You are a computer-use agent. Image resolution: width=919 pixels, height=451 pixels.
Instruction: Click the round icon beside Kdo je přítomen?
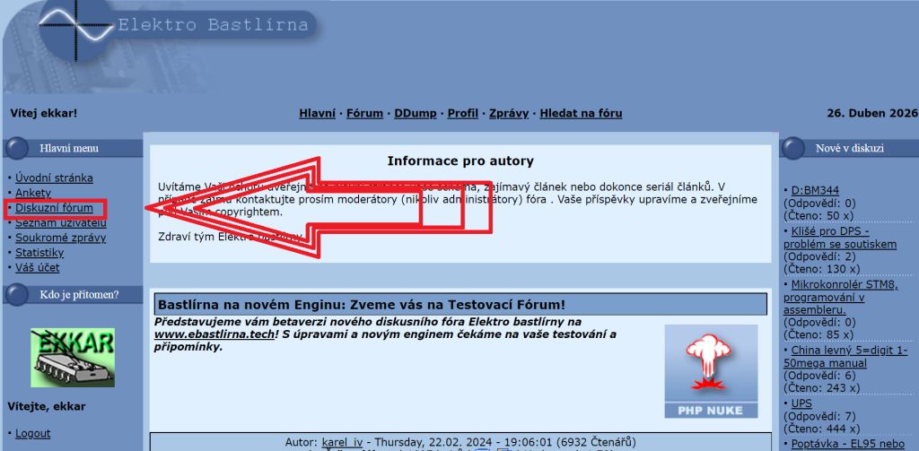(16, 294)
